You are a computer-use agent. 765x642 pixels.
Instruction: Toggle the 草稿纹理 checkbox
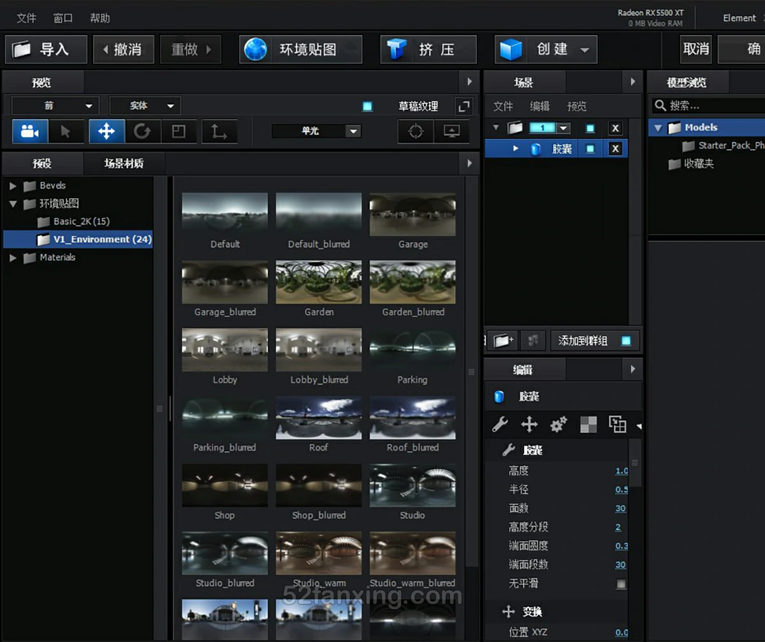tap(368, 106)
